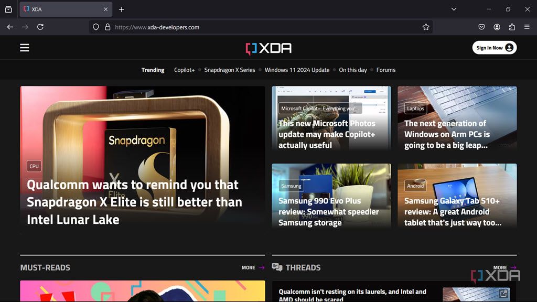537x302 pixels.
Task: Open the Save to Pocket icon
Action: pyautogui.click(x=481, y=27)
